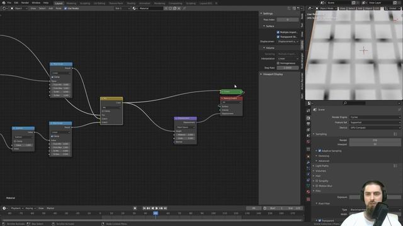Open node editor type selector icon

[x=4, y=8]
